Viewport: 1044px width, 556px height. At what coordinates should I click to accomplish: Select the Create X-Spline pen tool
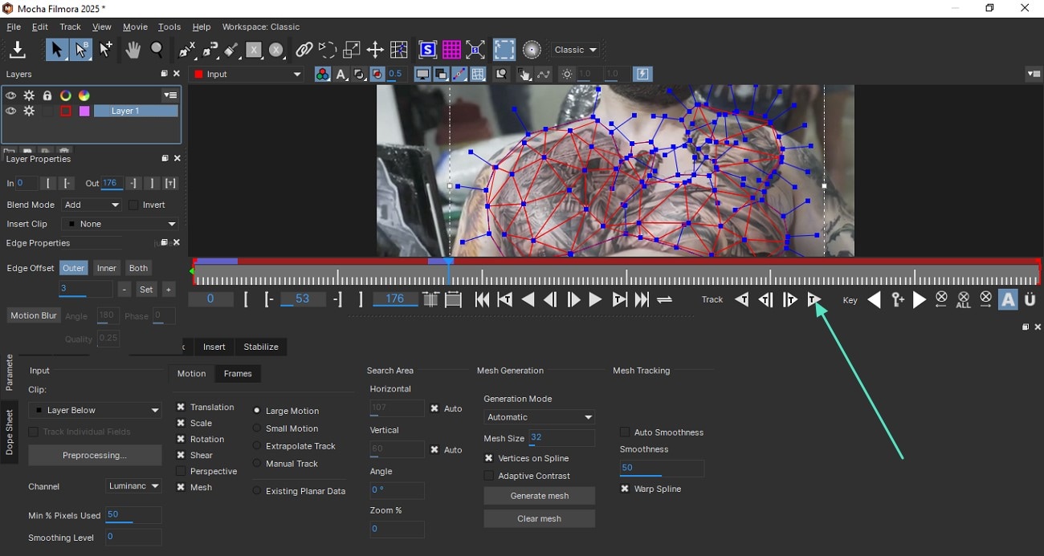tap(187, 51)
